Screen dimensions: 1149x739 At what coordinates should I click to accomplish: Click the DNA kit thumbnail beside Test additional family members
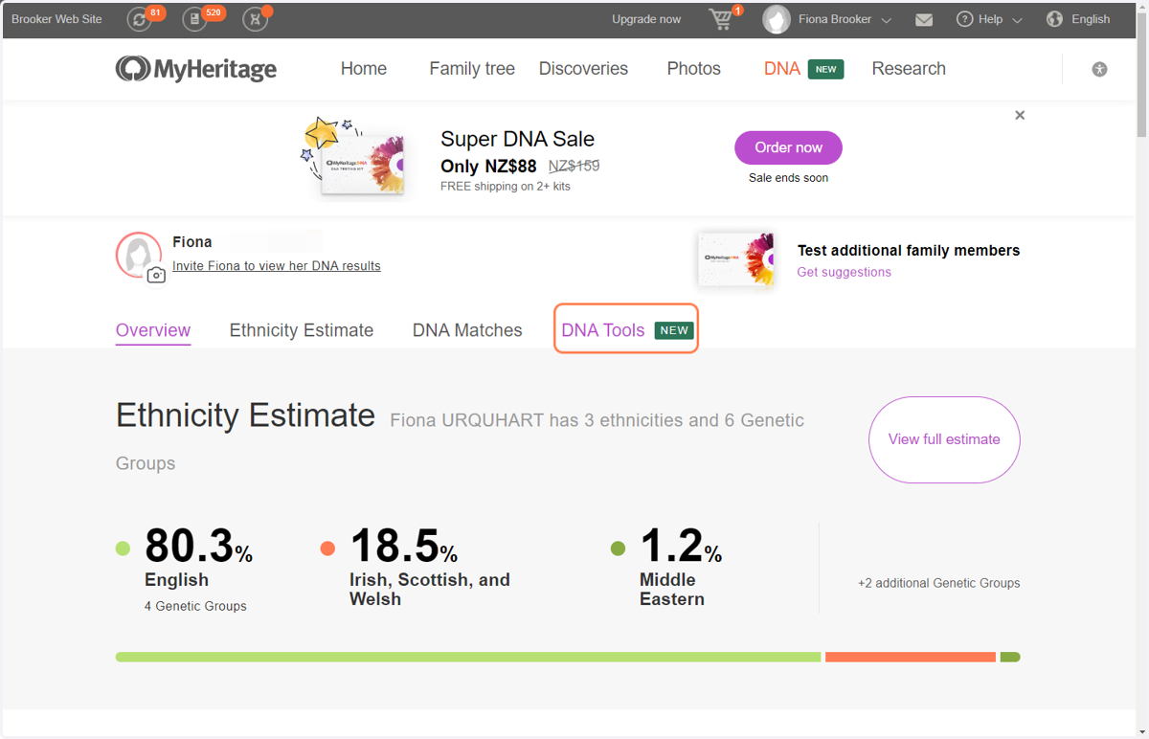click(x=735, y=259)
